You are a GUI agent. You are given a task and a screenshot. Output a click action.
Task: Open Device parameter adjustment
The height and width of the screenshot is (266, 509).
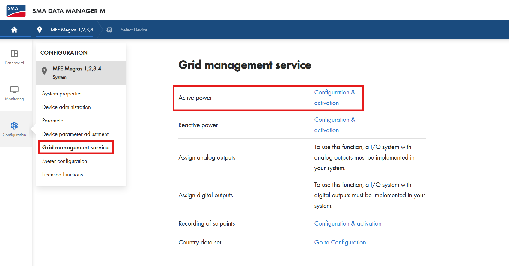tap(75, 134)
